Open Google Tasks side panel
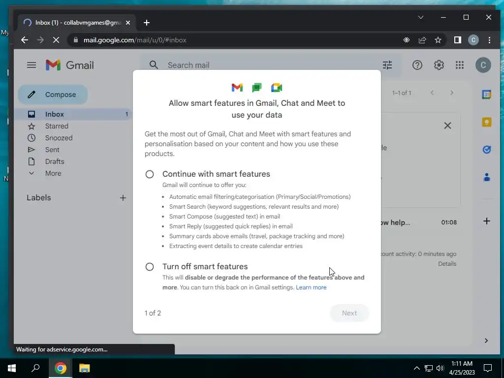504x378 pixels. click(486, 150)
